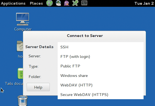Click the Help button
155x106 pixels.
[x=38, y=87]
